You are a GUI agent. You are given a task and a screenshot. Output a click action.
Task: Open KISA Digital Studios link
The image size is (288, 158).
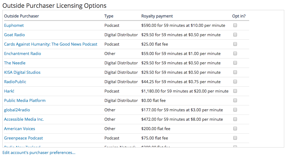tap(22, 72)
